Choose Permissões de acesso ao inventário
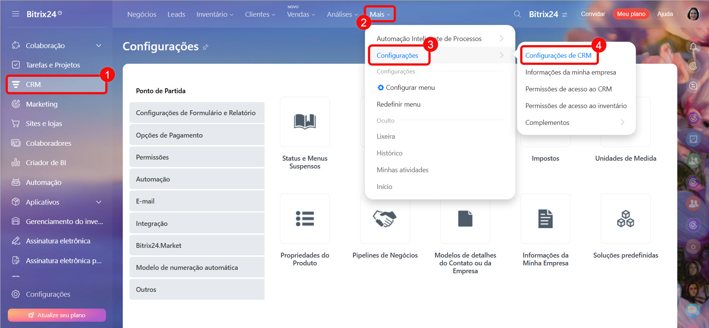The image size is (709, 328). pos(576,106)
